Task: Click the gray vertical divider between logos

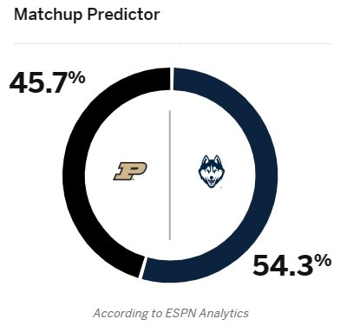Action: [x=170, y=175]
